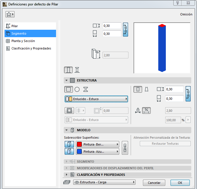The image size is (197, 189).
Task: Select the Pilar page in sidebar
Action: coord(30,26)
